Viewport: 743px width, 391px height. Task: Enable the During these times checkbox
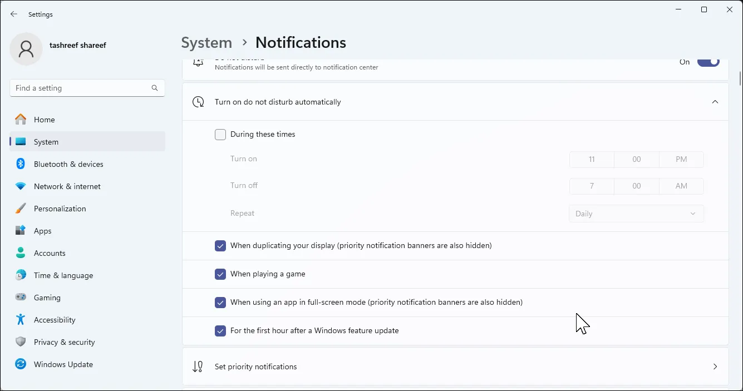pyautogui.click(x=220, y=134)
